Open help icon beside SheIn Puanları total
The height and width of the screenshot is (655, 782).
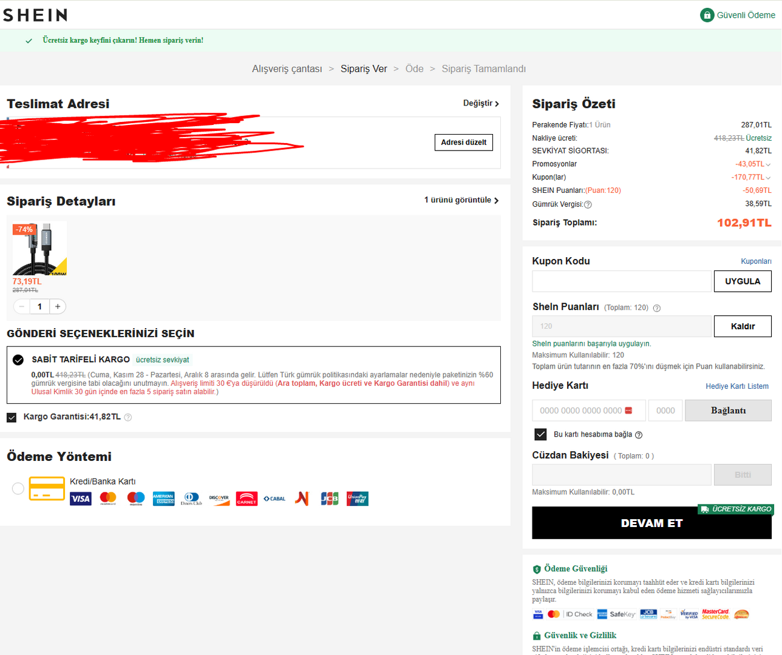tap(657, 308)
